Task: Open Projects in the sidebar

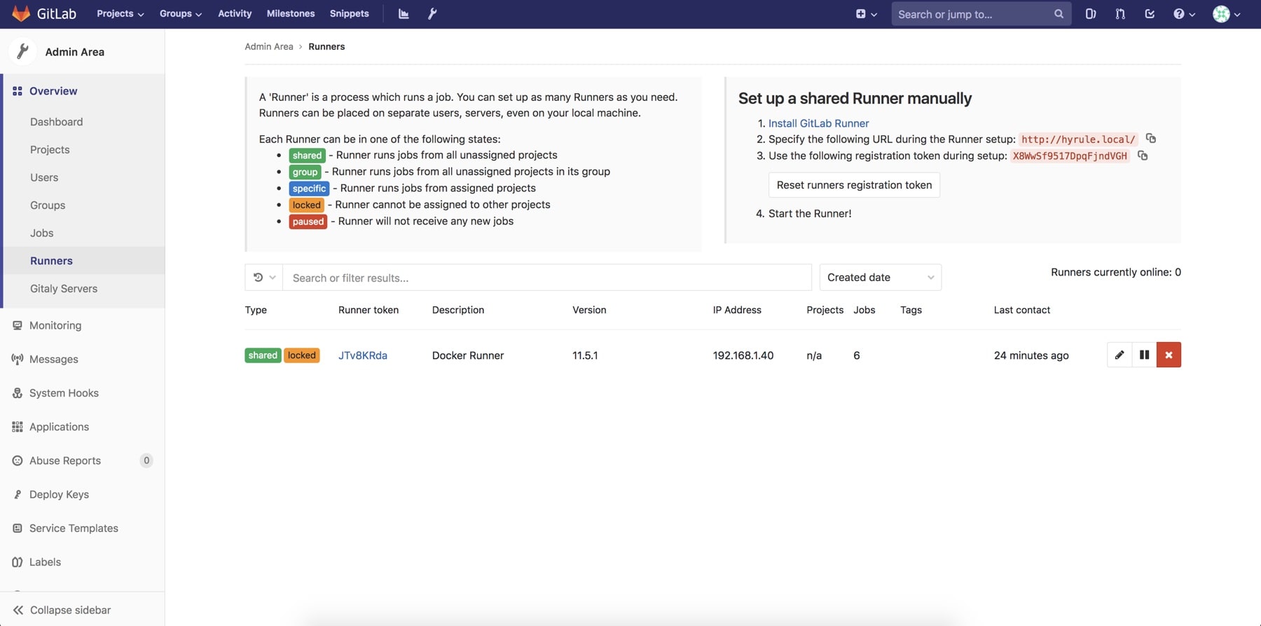Action: click(50, 149)
